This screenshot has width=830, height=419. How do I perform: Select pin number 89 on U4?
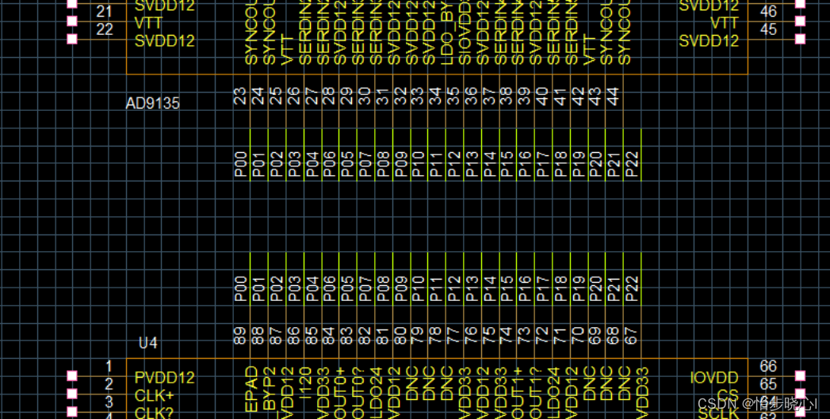[x=240, y=335]
